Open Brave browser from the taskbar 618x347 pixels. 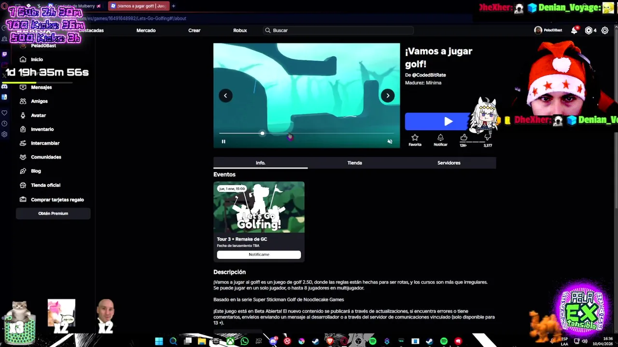point(330,341)
